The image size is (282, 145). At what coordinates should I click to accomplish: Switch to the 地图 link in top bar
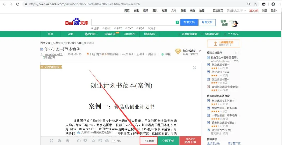tap(202, 11)
